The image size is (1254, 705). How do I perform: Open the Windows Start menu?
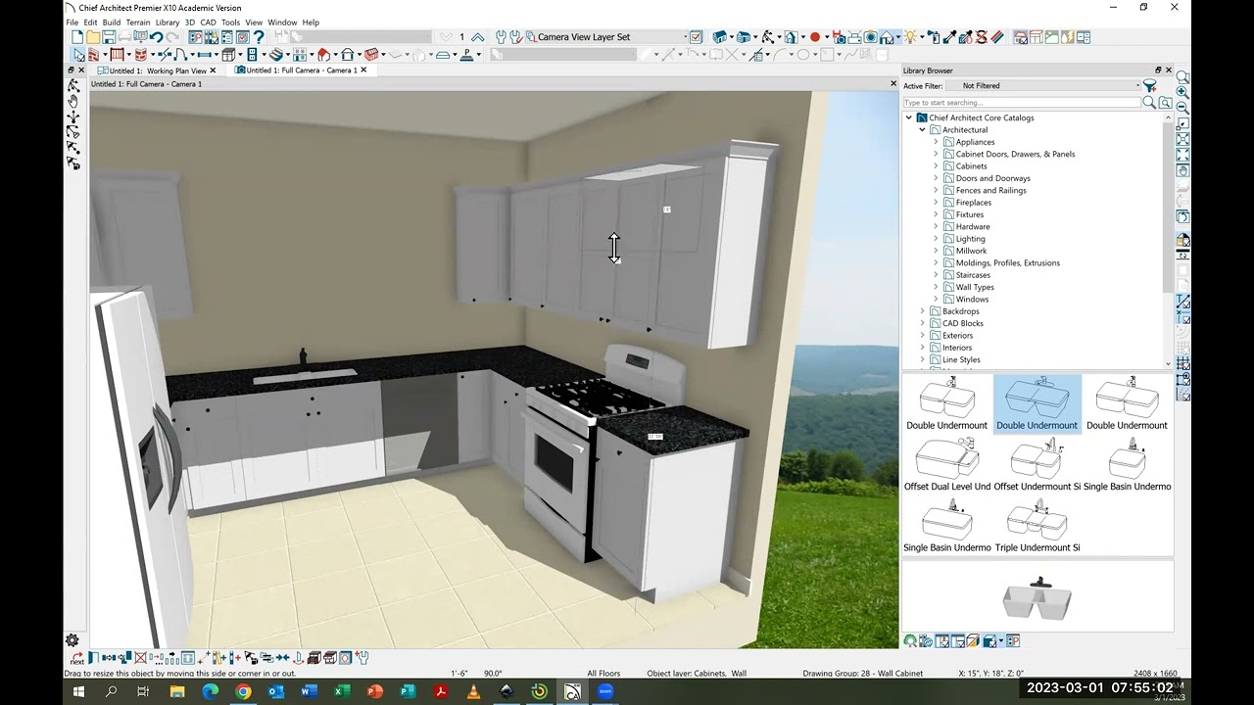click(78, 691)
